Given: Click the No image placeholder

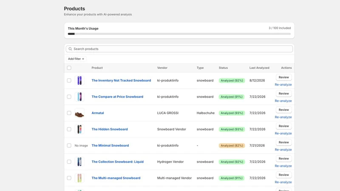Looking at the screenshot, I should coord(81,146).
